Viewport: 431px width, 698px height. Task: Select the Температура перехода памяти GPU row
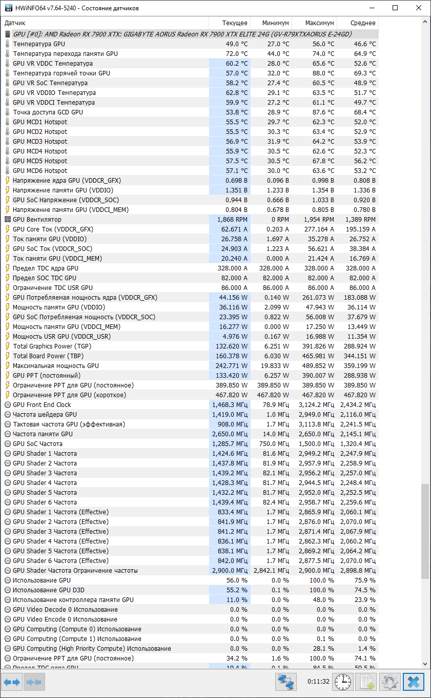coord(190,54)
